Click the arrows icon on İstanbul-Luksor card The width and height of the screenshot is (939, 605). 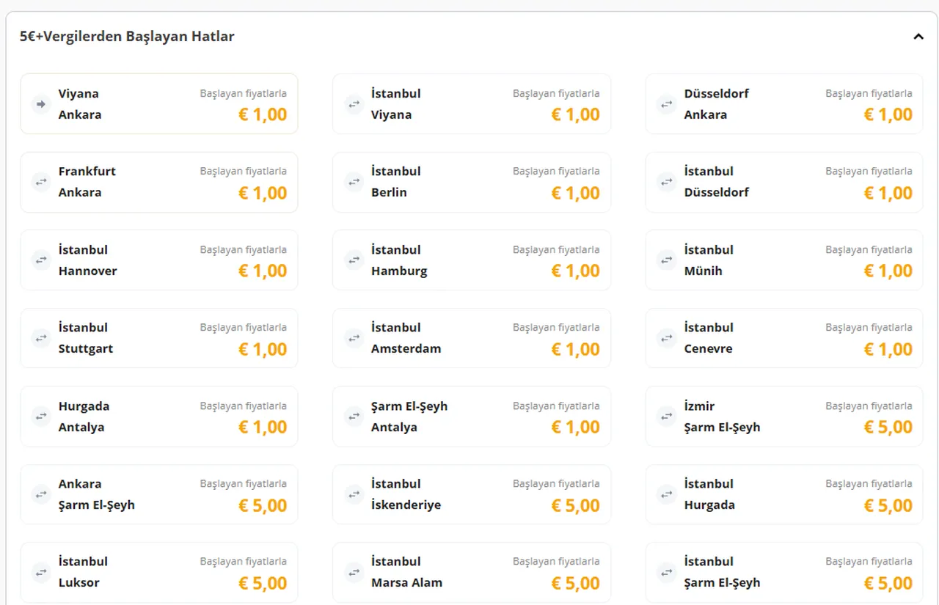(40, 572)
